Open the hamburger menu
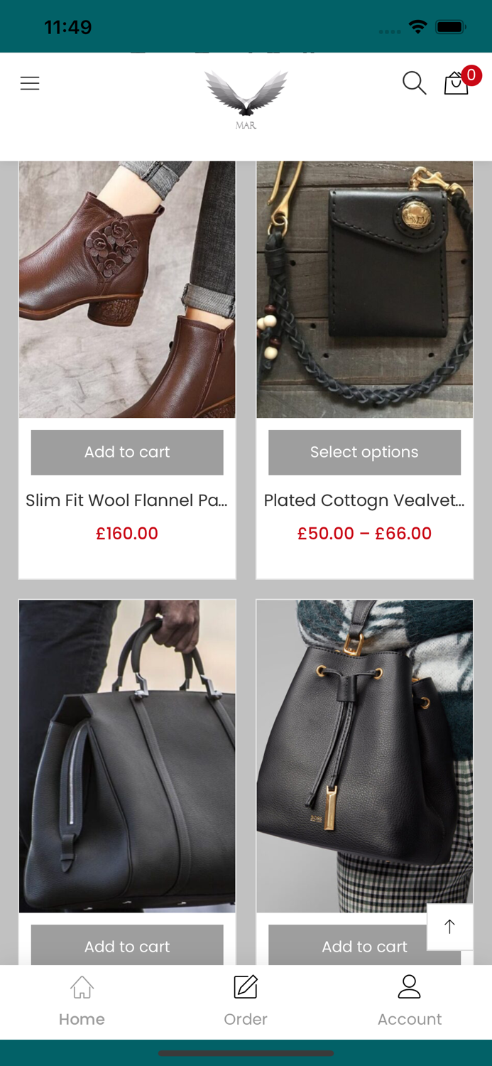The width and height of the screenshot is (492, 1066). point(30,83)
